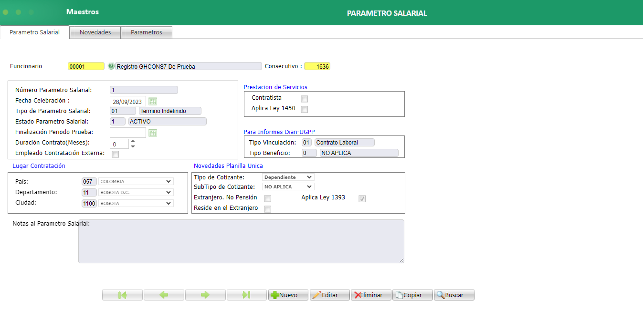The image size is (643, 311).
Task: Click the Lugar Contratación heading
Action: (39, 166)
